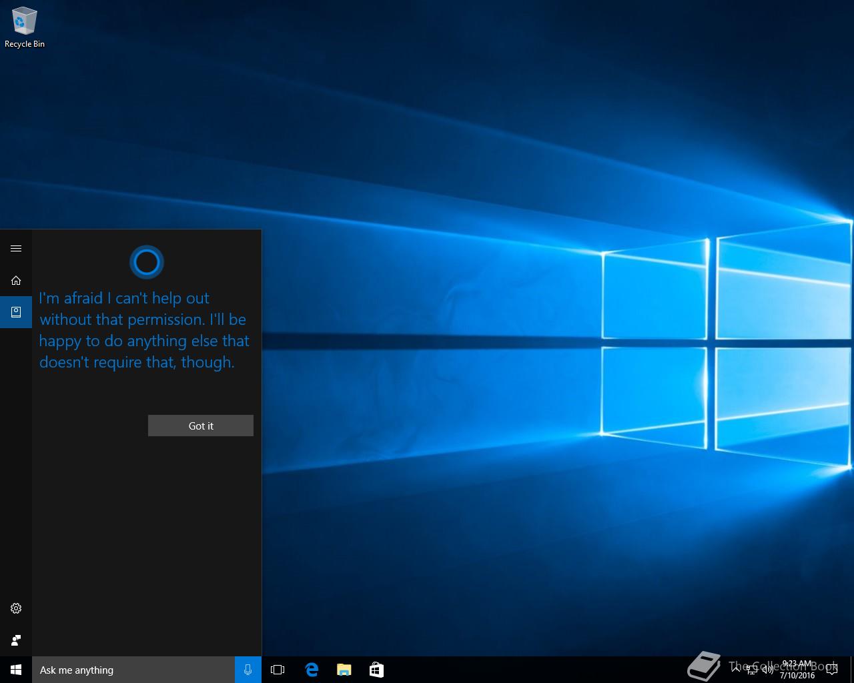The height and width of the screenshot is (683, 854).
Task: Show hidden system tray icons
Action: click(x=736, y=670)
